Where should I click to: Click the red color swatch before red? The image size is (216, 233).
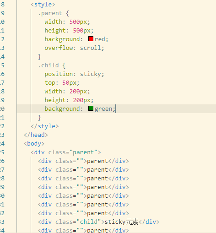91,39
